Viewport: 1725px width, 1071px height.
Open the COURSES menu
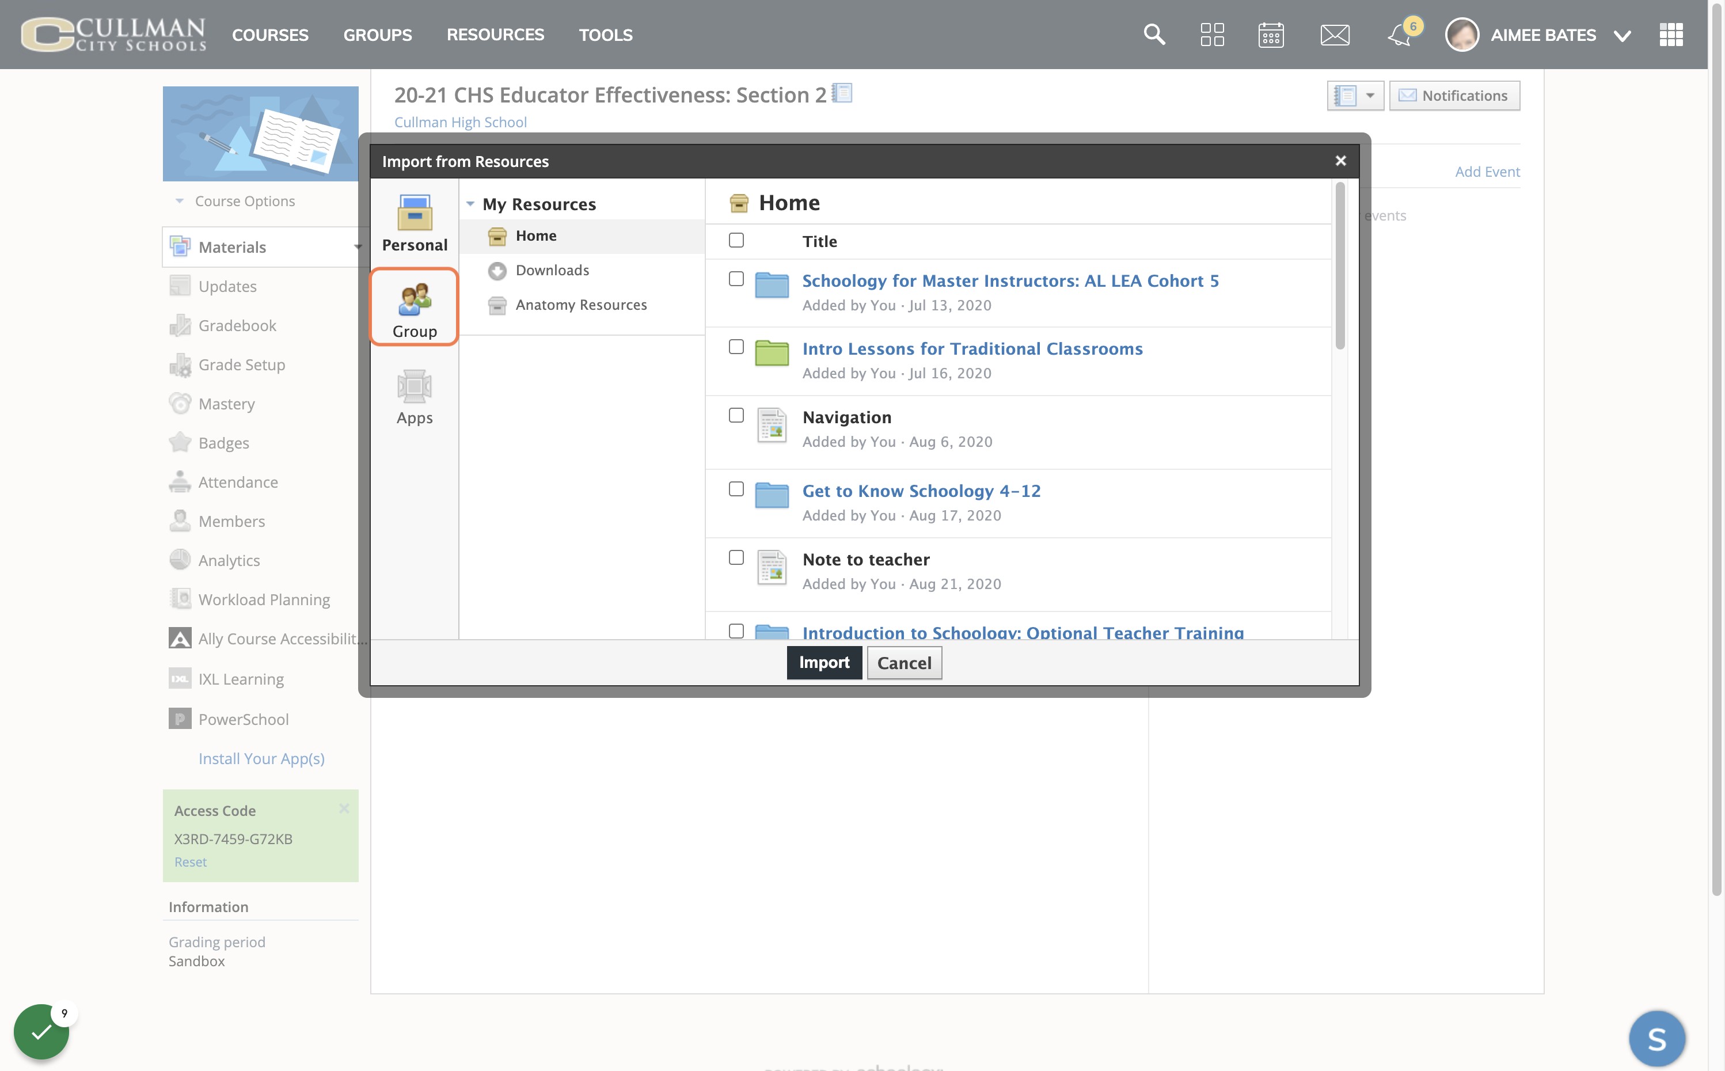tap(270, 35)
